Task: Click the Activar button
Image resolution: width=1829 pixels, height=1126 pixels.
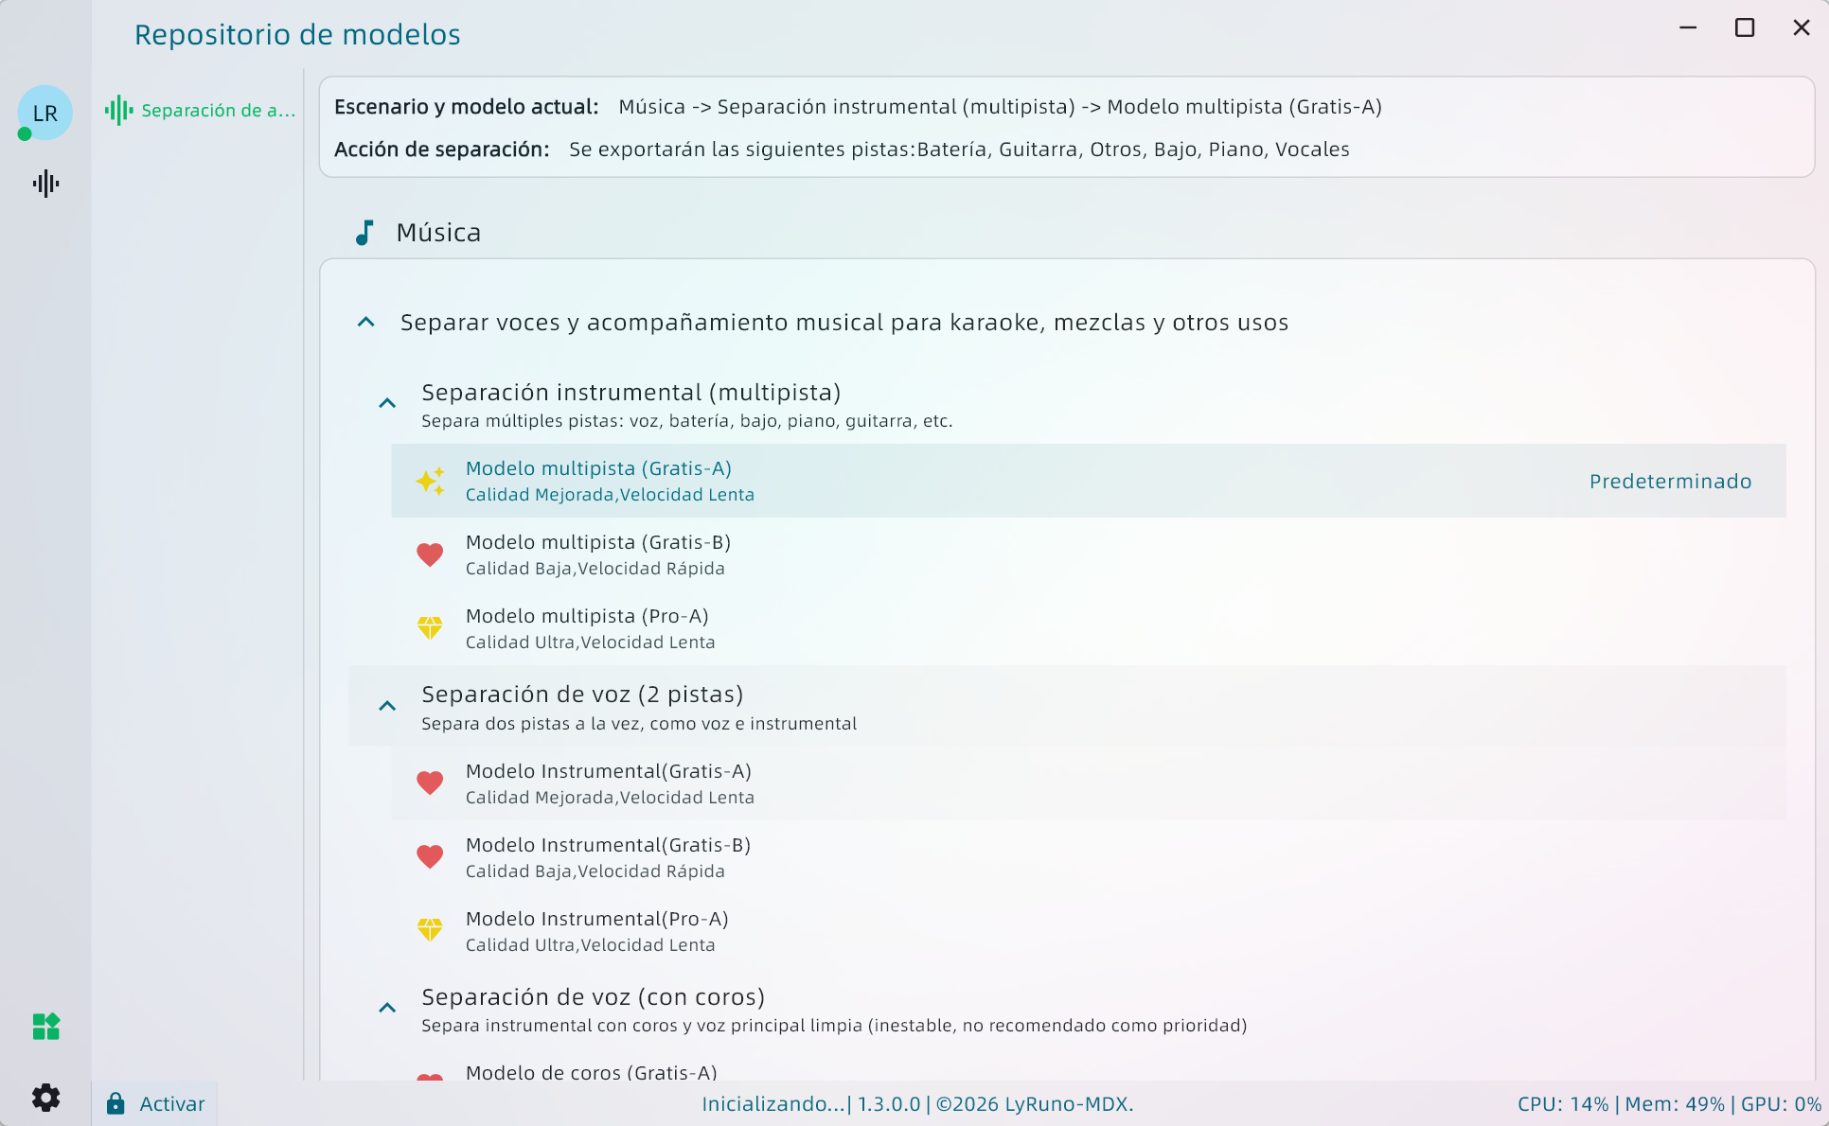Action: (171, 1103)
